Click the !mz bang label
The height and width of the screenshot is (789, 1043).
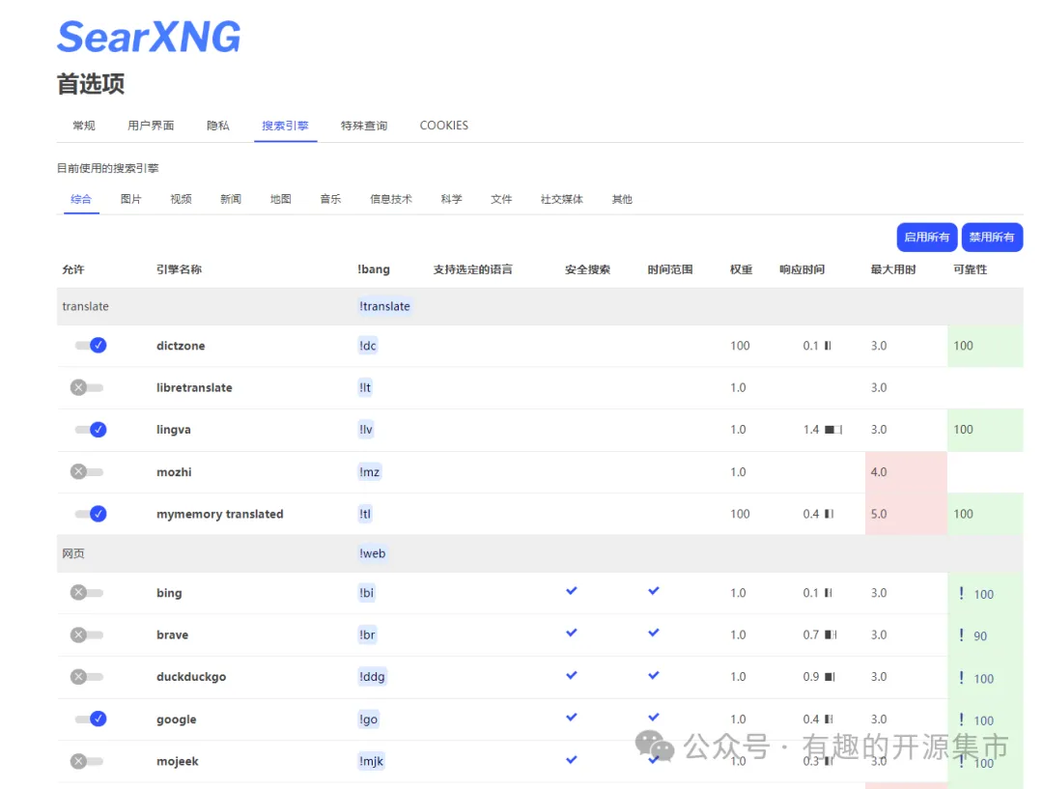369,471
